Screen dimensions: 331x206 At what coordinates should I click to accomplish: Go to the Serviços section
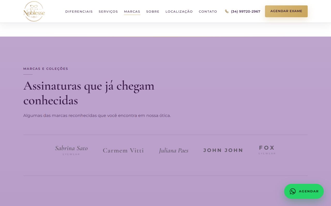(108, 12)
